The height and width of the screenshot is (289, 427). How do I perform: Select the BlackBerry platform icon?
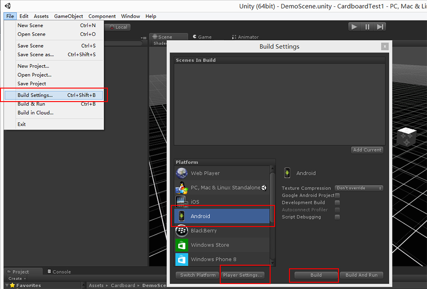[x=182, y=231]
